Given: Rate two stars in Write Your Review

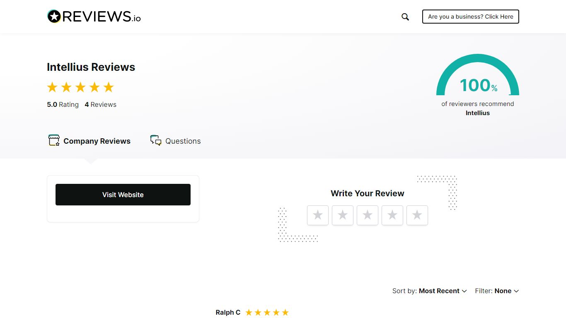Looking at the screenshot, I should (343, 215).
